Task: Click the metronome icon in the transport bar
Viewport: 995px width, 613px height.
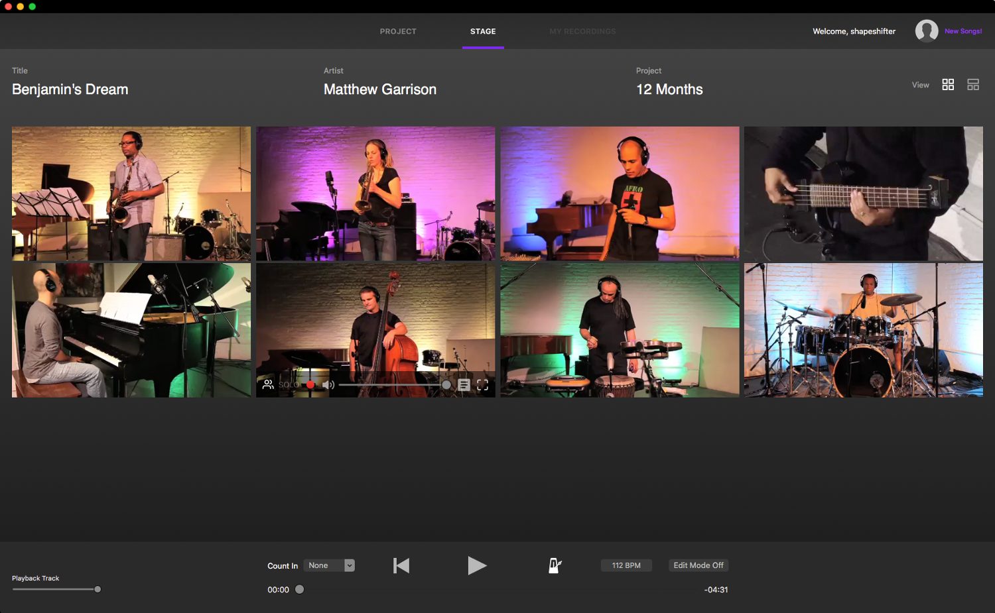Action: (x=554, y=565)
